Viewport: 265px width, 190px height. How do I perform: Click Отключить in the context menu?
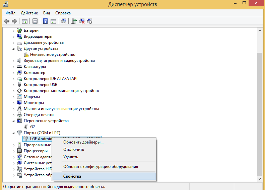pos(74,150)
